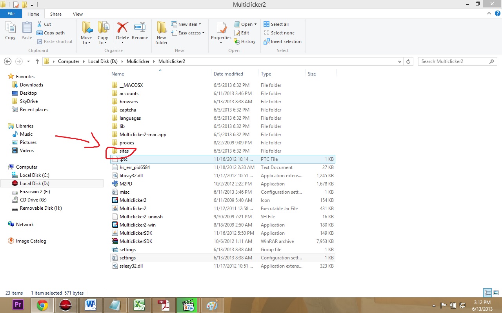Image resolution: width=502 pixels, height=313 pixels.
Task: Open Microsoft Excel from the taskbar
Action: coord(139,305)
